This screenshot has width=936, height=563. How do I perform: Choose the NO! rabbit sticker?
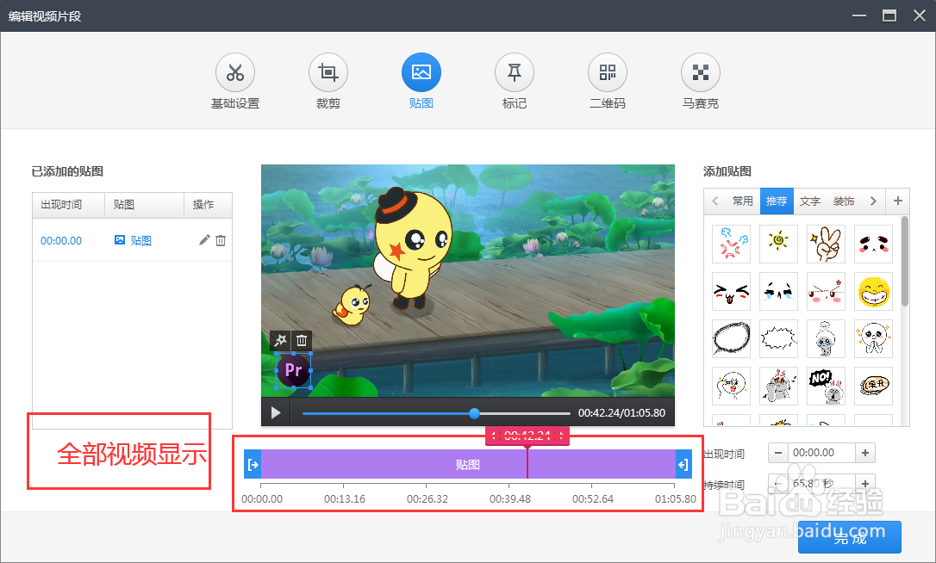click(x=827, y=386)
